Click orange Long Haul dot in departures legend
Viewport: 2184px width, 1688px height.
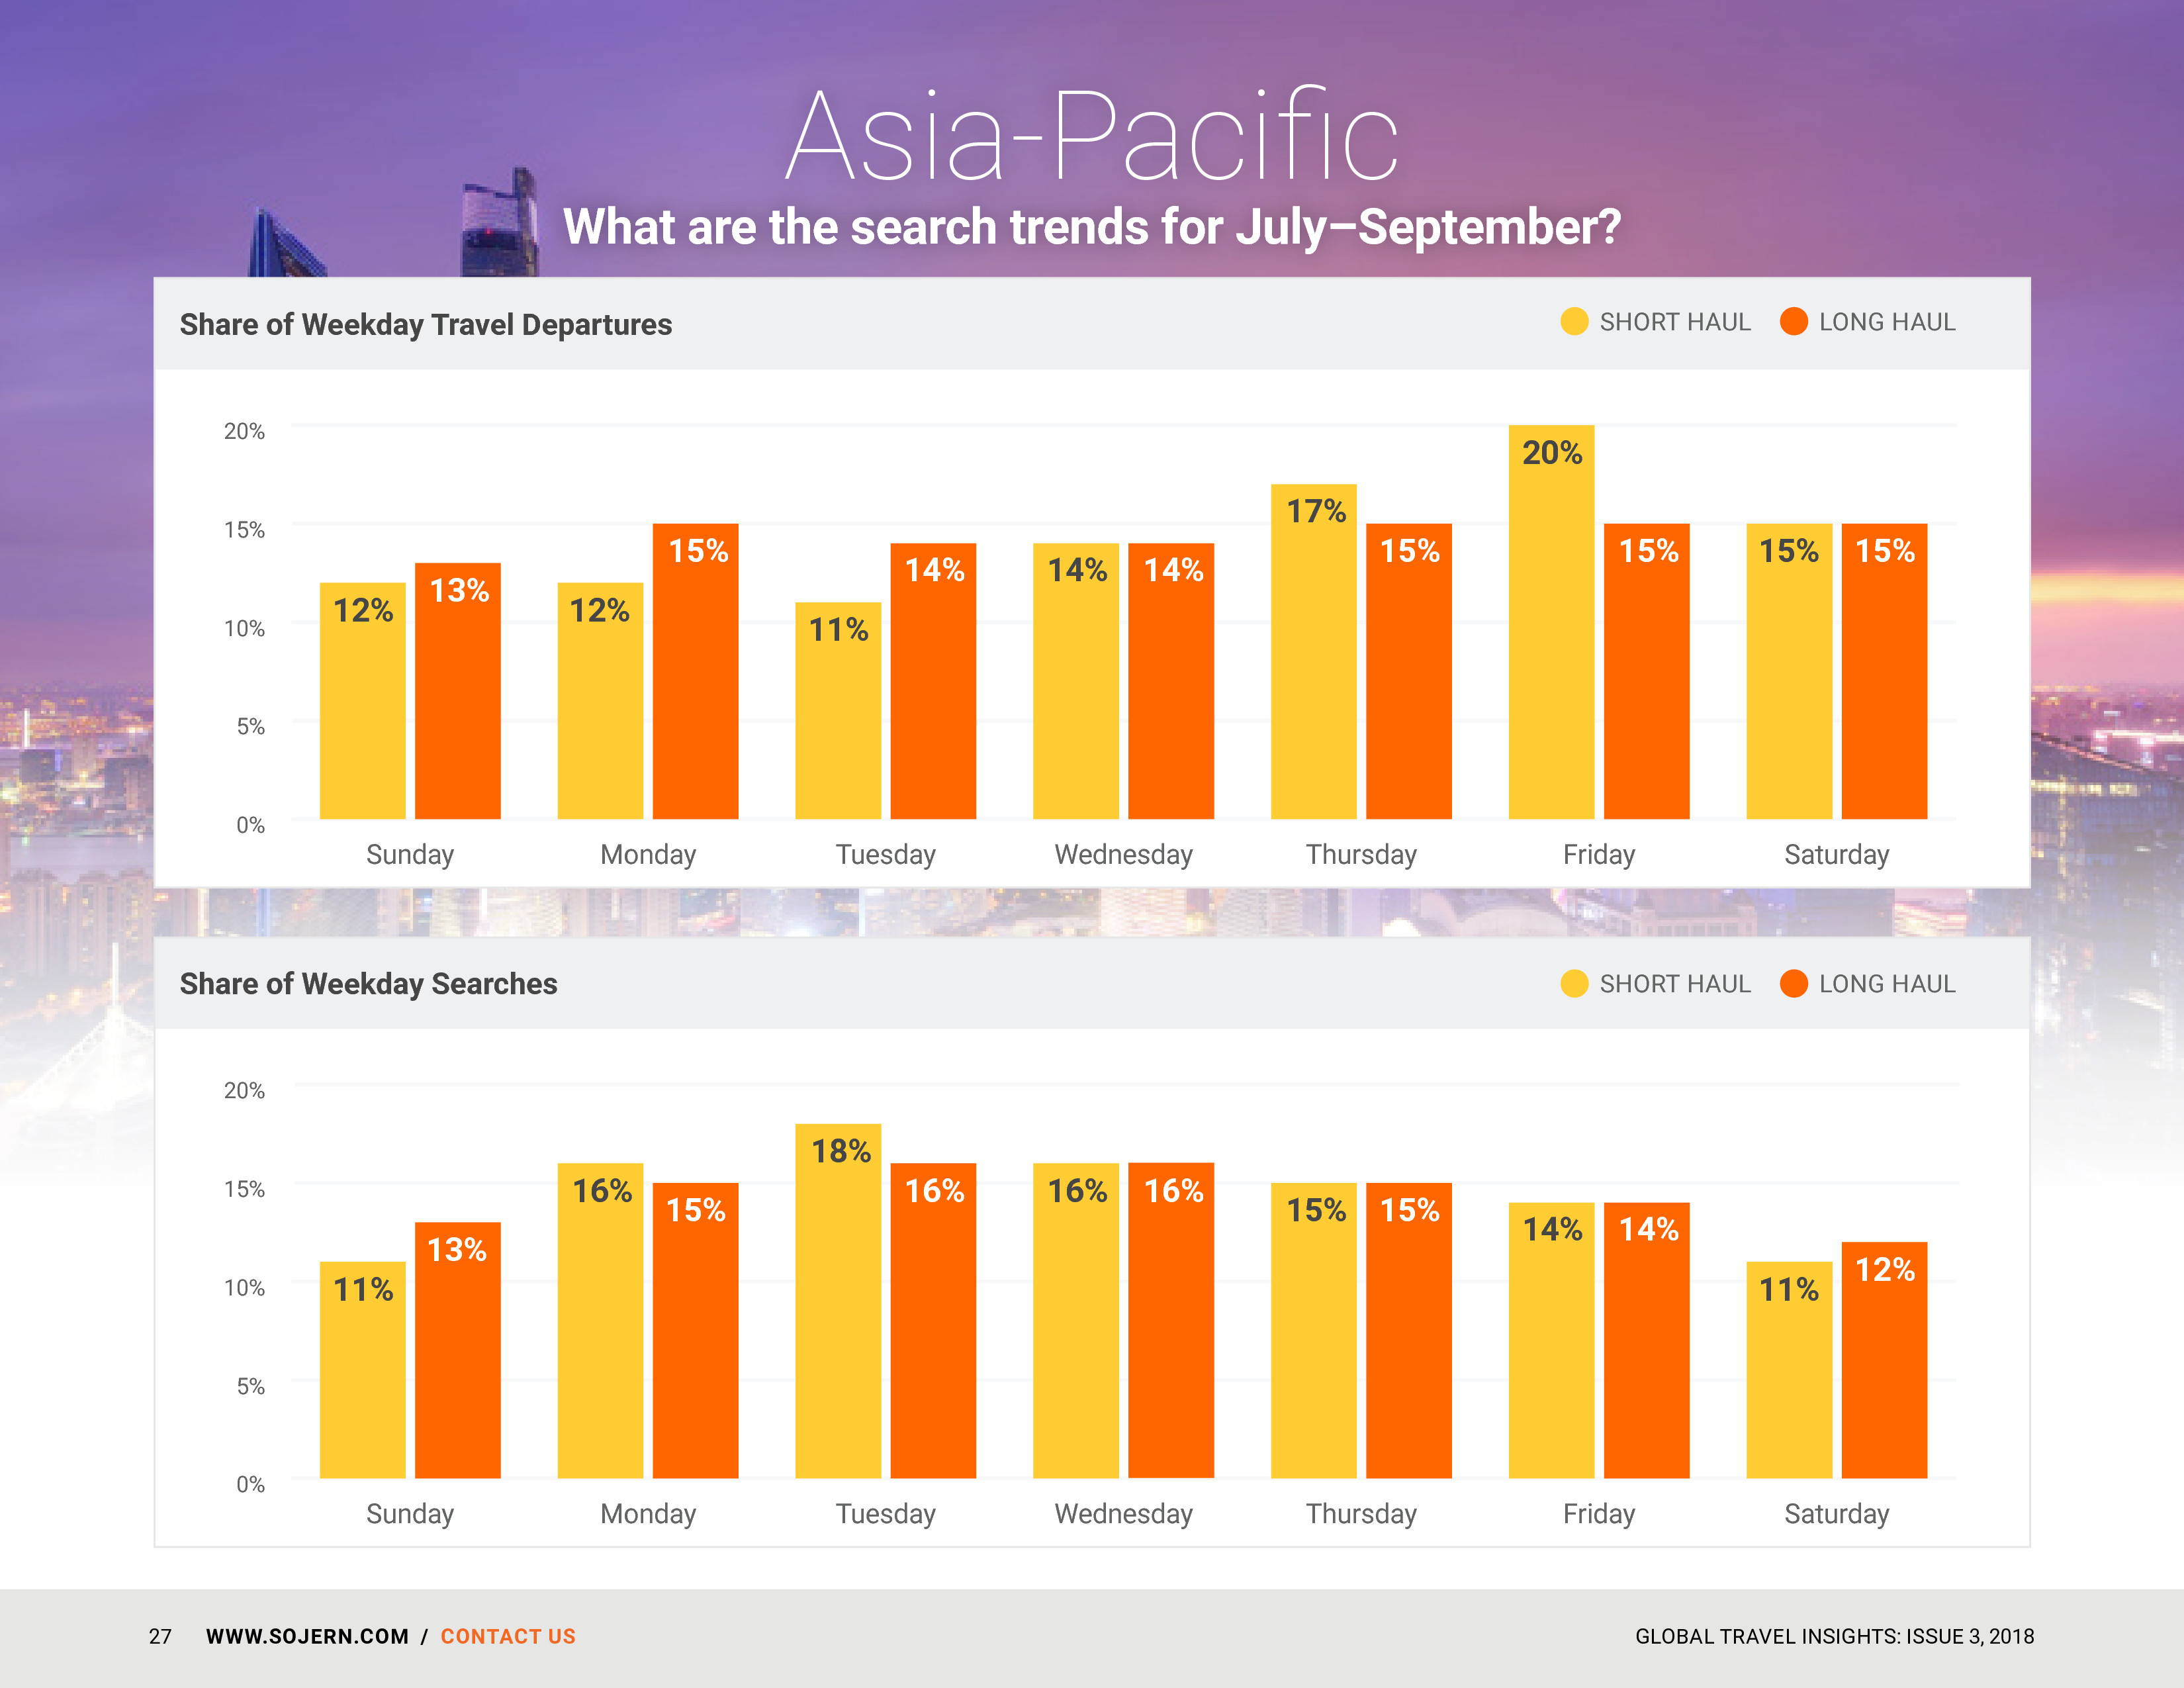[x=1794, y=322]
